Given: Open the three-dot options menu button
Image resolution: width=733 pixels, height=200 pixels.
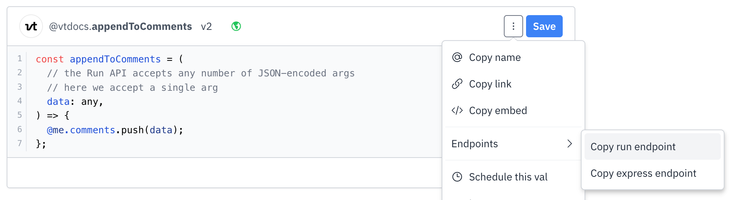Looking at the screenshot, I should 513,26.
